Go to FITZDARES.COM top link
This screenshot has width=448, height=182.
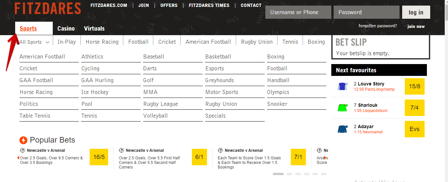[109, 5]
